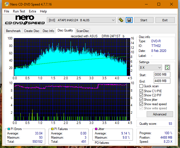Click the Nero app icon in title bar
This screenshot has height=148, width=180.
7,4
